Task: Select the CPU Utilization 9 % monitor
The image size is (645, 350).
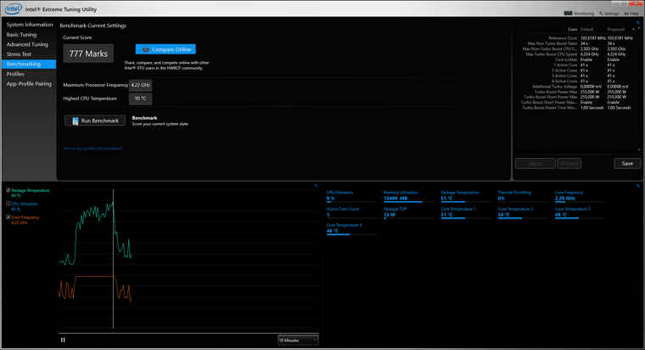Action: click(351, 195)
